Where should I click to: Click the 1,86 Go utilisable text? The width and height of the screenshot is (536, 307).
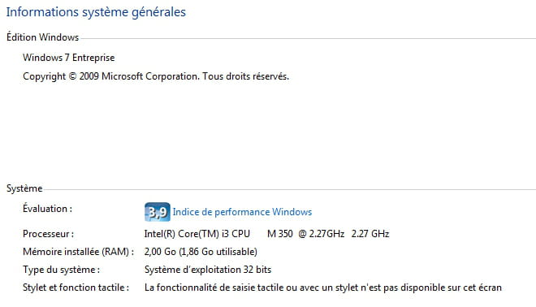tap(218, 252)
